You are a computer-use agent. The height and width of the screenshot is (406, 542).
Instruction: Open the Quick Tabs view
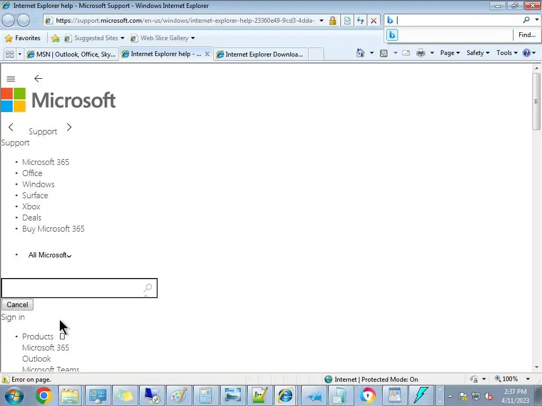(10, 54)
